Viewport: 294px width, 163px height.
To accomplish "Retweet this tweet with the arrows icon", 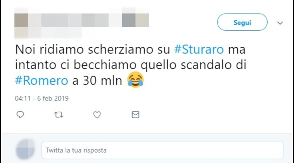I will tap(58, 114).
